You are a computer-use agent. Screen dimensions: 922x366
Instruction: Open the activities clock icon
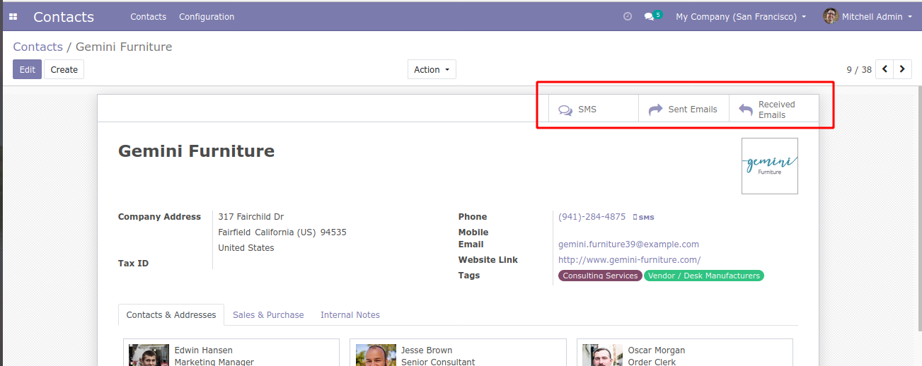[x=628, y=16]
